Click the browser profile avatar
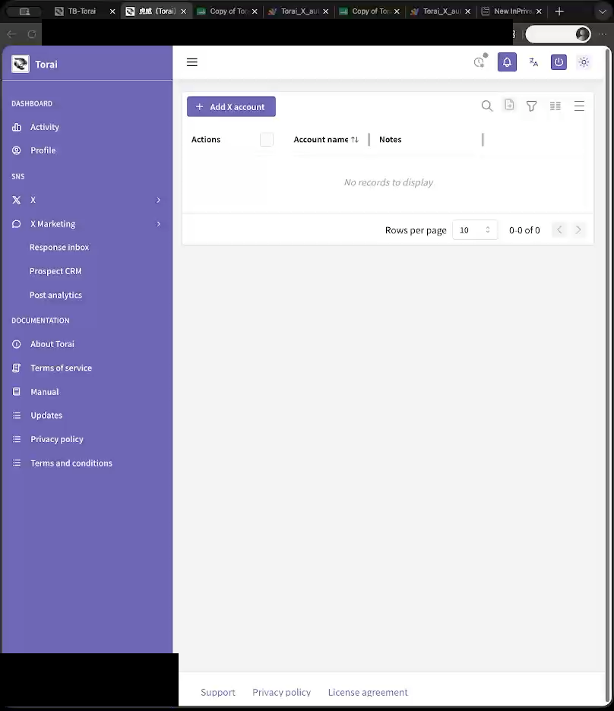Image resolution: width=614 pixels, height=711 pixels. pyautogui.click(x=582, y=34)
